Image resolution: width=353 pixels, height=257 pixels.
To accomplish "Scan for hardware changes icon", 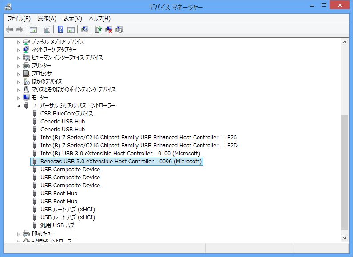I will 85,29.
